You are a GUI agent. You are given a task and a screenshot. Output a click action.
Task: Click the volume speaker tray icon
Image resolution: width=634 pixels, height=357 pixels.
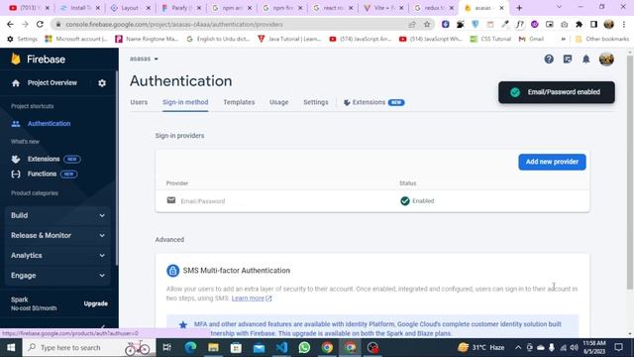point(574,348)
